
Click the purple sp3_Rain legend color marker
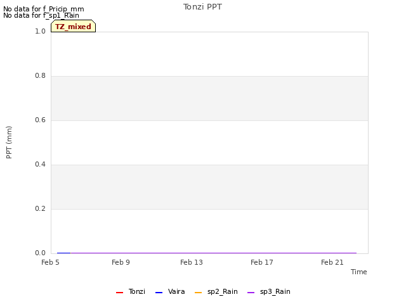pyautogui.click(x=251, y=293)
